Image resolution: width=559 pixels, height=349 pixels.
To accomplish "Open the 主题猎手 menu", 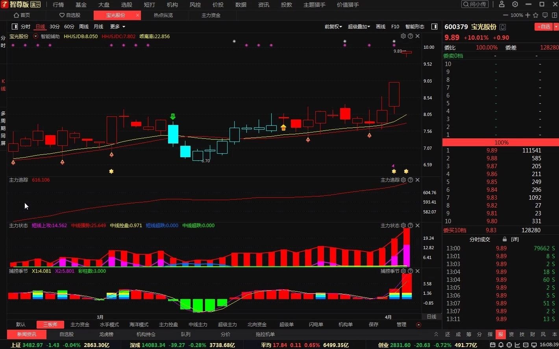I will (315, 5).
